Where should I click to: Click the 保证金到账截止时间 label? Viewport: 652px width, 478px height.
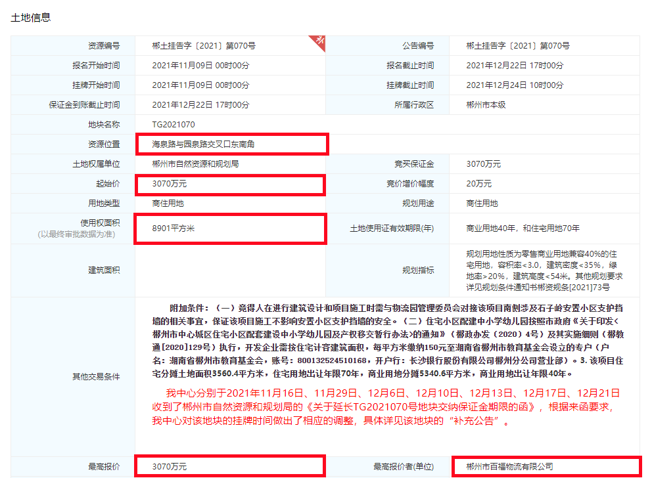tap(84, 105)
